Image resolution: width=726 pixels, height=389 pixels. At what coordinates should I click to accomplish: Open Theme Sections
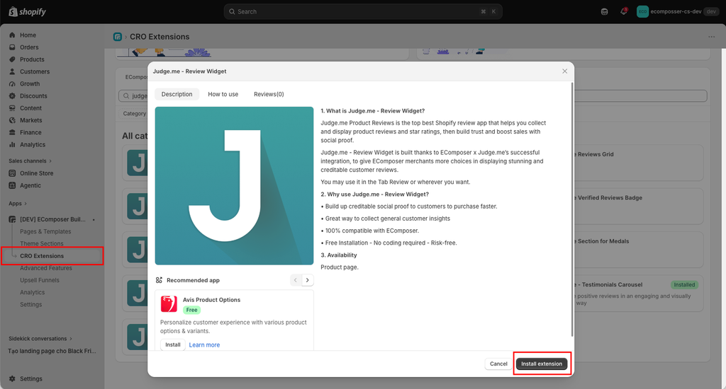pyautogui.click(x=42, y=243)
